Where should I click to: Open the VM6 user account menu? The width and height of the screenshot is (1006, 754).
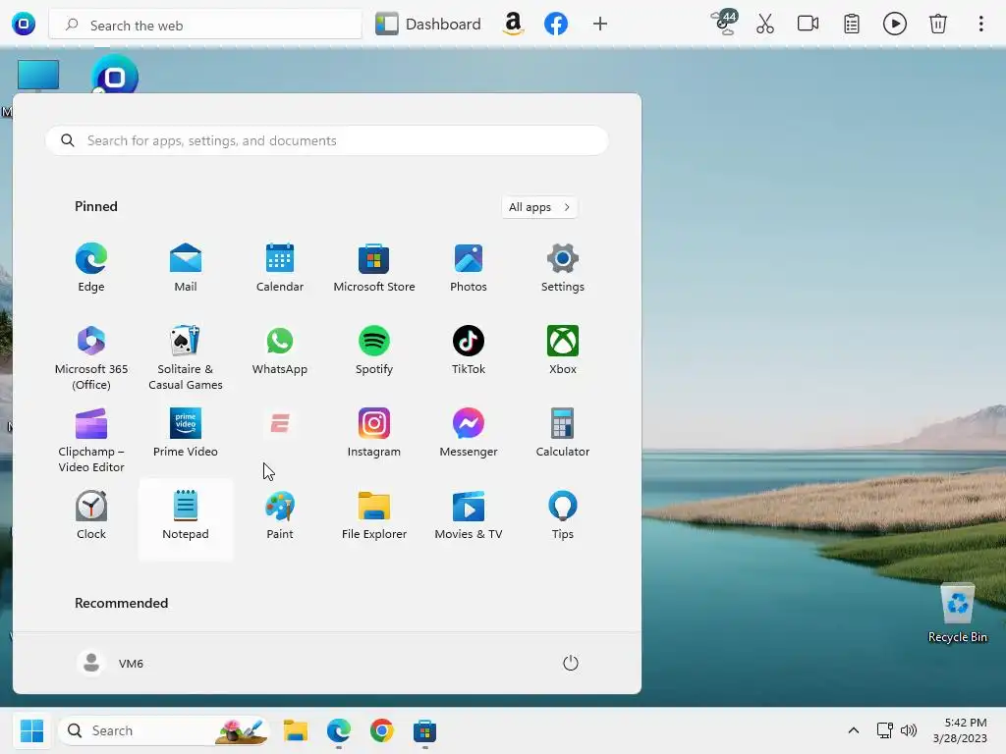pos(110,663)
